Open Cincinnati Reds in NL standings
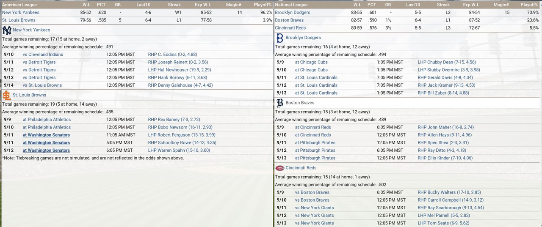 pyautogui.click(x=290, y=28)
